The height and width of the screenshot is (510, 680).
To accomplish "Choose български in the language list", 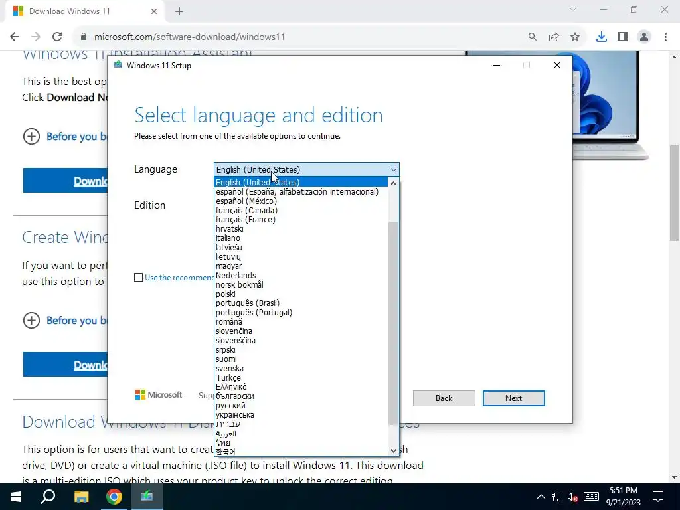I will (x=301, y=396).
